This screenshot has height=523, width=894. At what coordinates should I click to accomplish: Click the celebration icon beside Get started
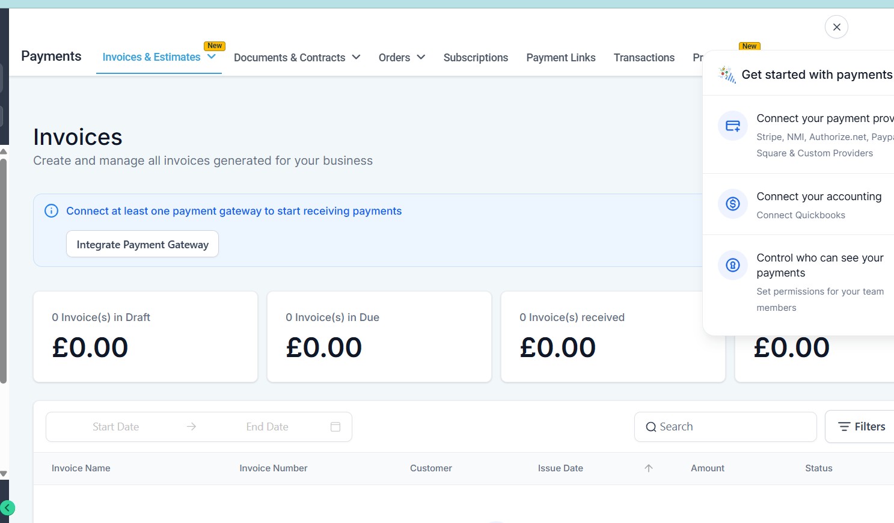click(727, 74)
